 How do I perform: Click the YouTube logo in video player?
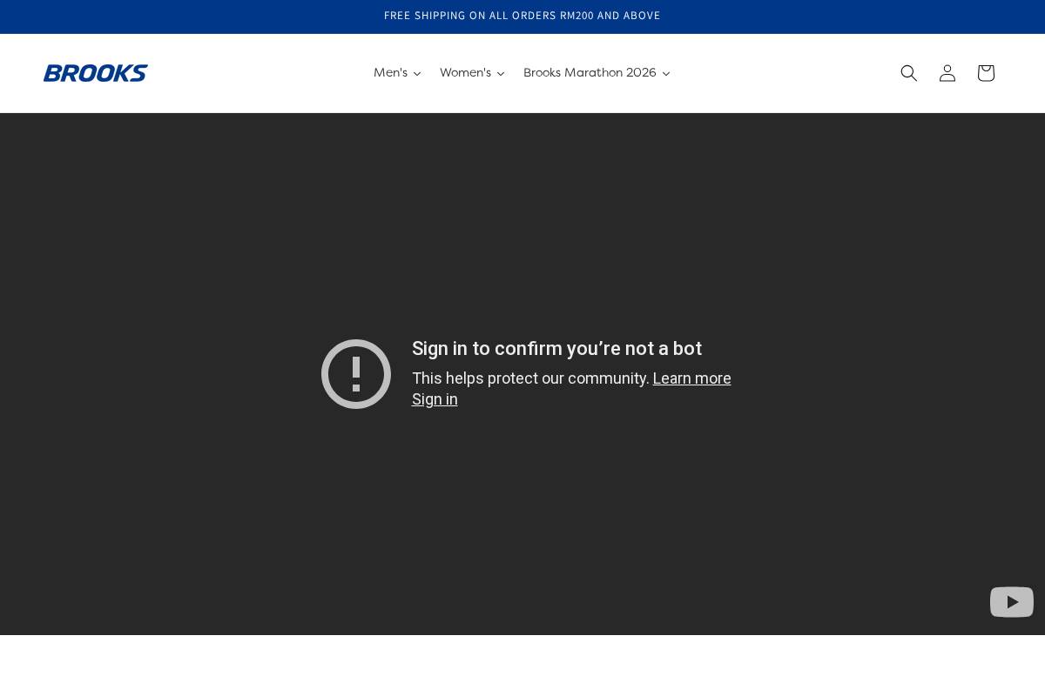(1012, 602)
